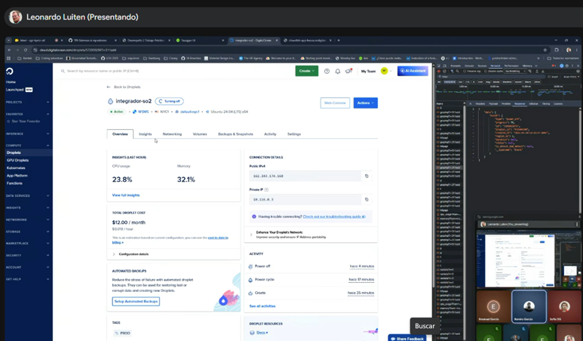The image size is (583, 341).
Task: Expand Configuration details
Action: click(x=130, y=254)
